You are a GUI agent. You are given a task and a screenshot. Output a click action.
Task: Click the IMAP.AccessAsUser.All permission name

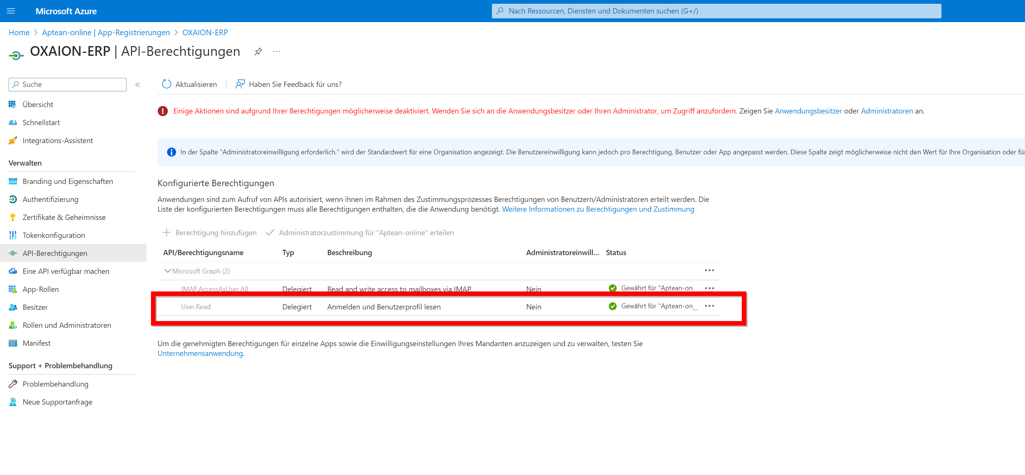(214, 289)
